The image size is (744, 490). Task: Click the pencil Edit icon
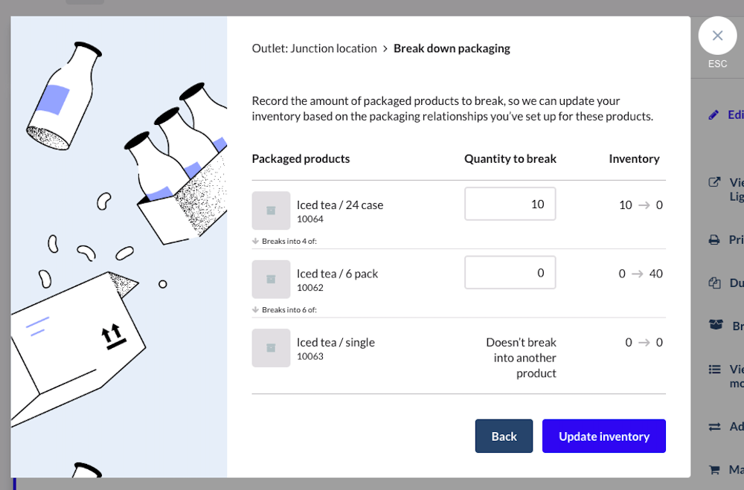pyautogui.click(x=714, y=115)
